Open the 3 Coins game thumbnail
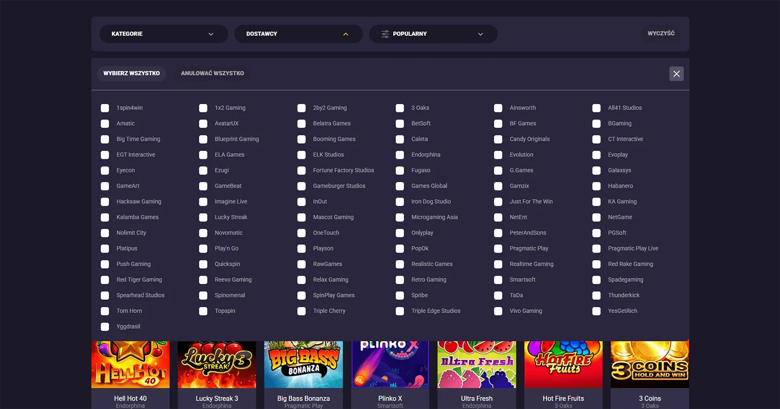Screen dimensions: 780x409 point(650,365)
